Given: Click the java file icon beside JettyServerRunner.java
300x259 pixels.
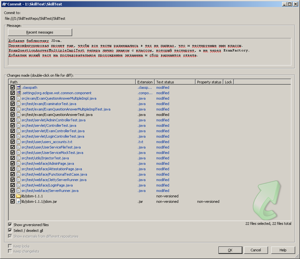Looking at the screenshot, I should [18, 179].
